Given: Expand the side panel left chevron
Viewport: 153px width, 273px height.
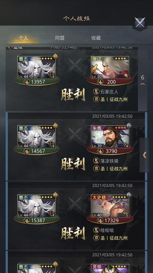Looking at the screenshot, I should click(x=144, y=155).
